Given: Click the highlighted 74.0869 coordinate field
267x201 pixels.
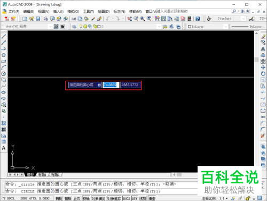Looking at the screenshot, I should (x=111, y=85).
